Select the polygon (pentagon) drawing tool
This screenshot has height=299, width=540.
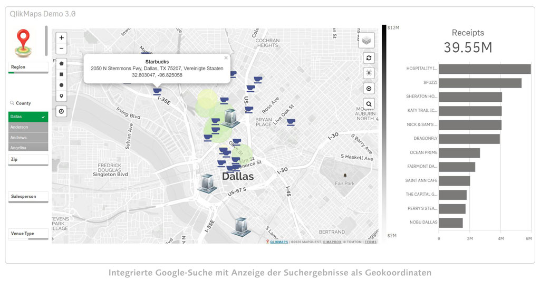point(61,63)
